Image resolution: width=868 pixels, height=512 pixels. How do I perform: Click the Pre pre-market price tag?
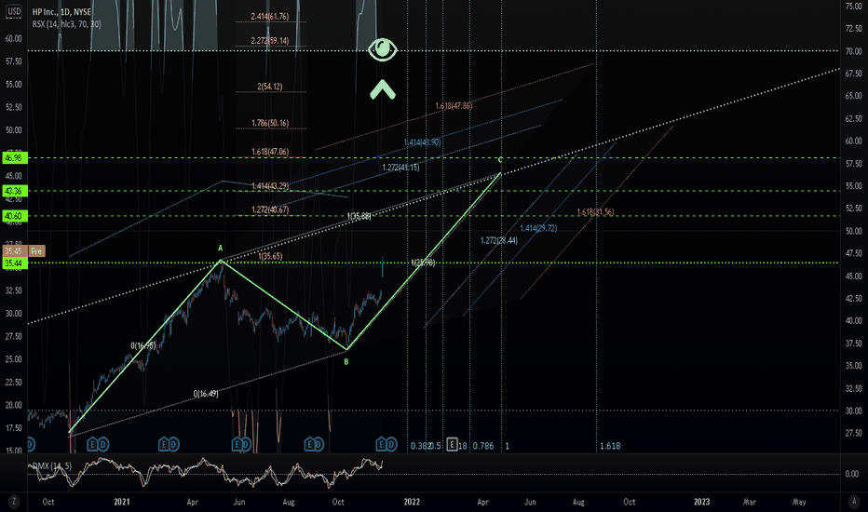click(x=36, y=250)
